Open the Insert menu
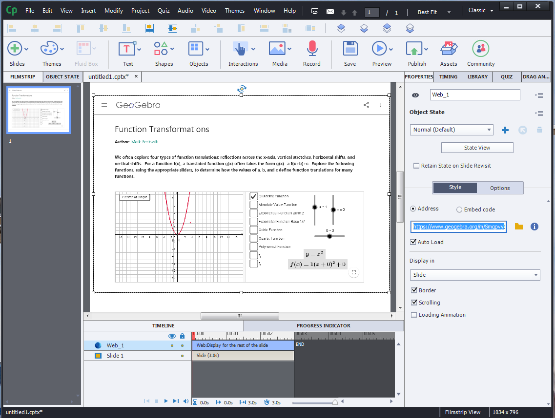555x418 pixels. tap(88, 11)
